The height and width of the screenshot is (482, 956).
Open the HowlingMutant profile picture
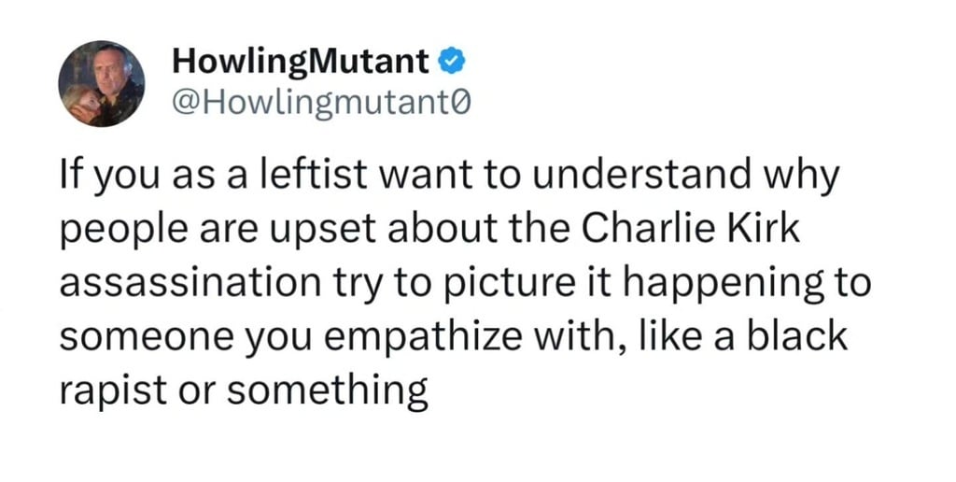(x=102, y=84)
